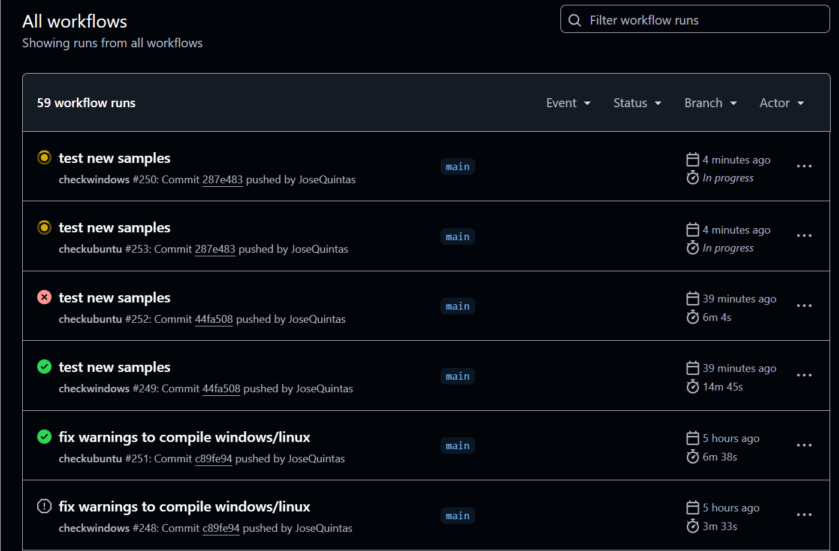Open commit link 287e483 in checkwindows #250

coord(222,180)
